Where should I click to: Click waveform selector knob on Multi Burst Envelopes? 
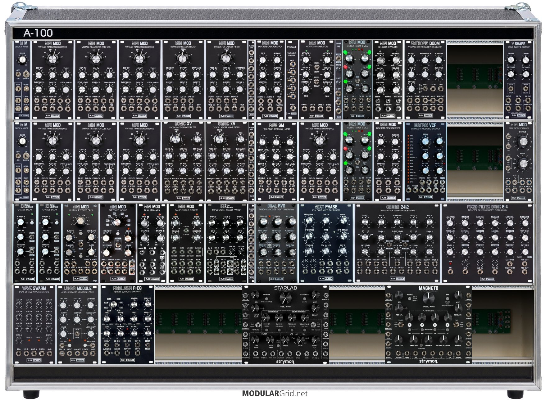click(80, 221)
